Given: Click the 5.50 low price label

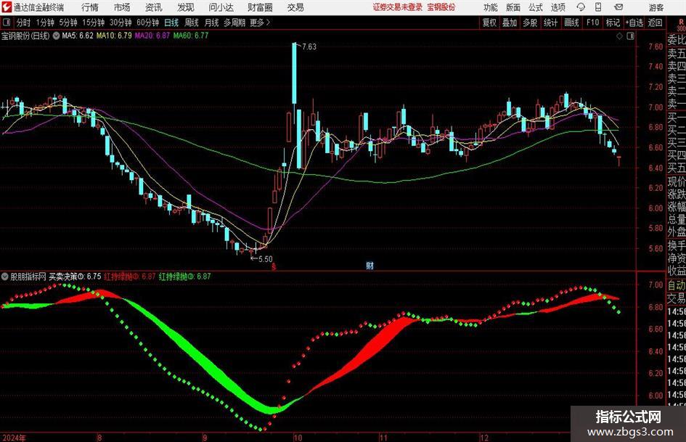Looking at the screenshot, I should click(x=266, y=259).
